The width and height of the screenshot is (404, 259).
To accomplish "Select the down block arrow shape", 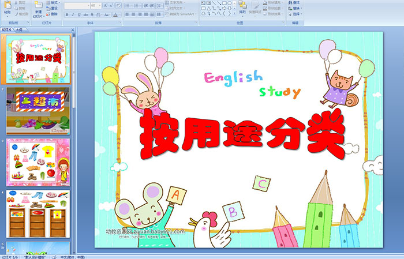I will [229, 9].
